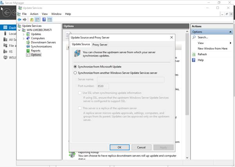This screenshot has height=167, width=235.
Task: Open the File menu
Action: point(24,14)
